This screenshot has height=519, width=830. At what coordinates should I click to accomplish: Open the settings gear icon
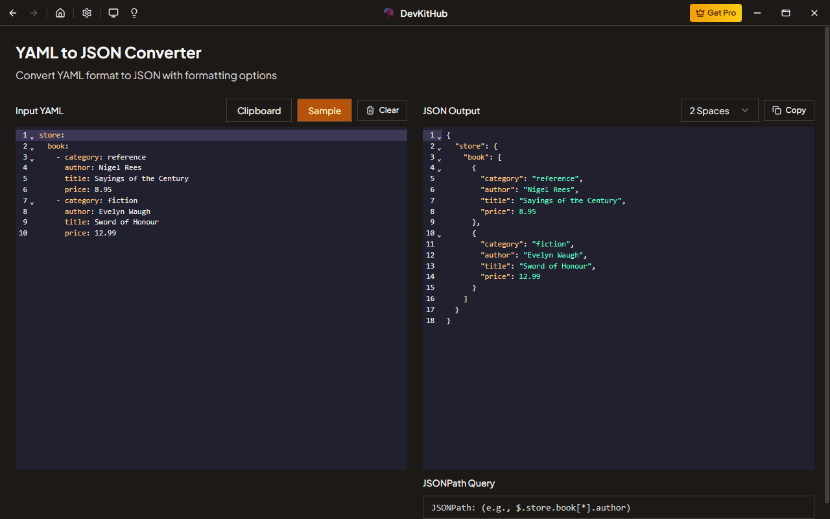[87, 13]
